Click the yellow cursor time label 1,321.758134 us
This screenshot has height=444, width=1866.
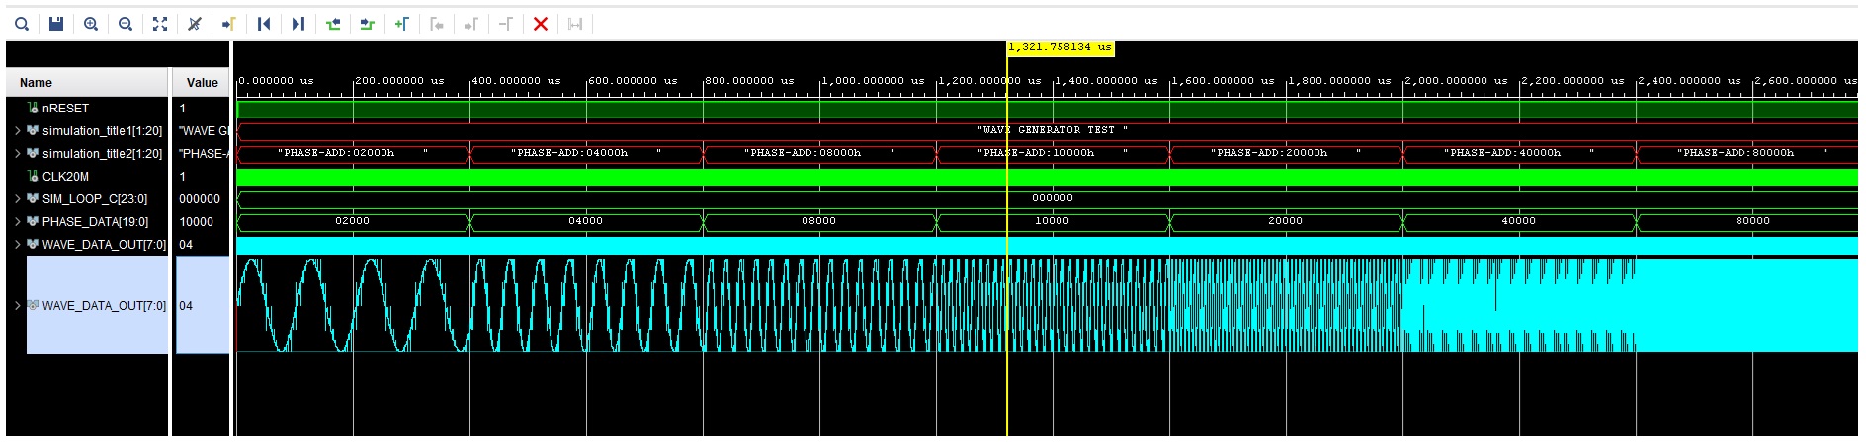click(1060, 47)
